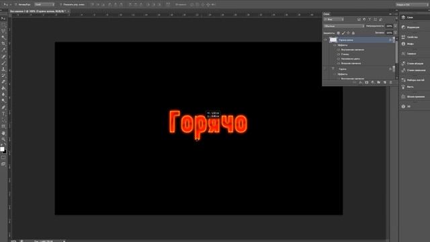Open the workspace switcher dropdown

pos(412,5)
